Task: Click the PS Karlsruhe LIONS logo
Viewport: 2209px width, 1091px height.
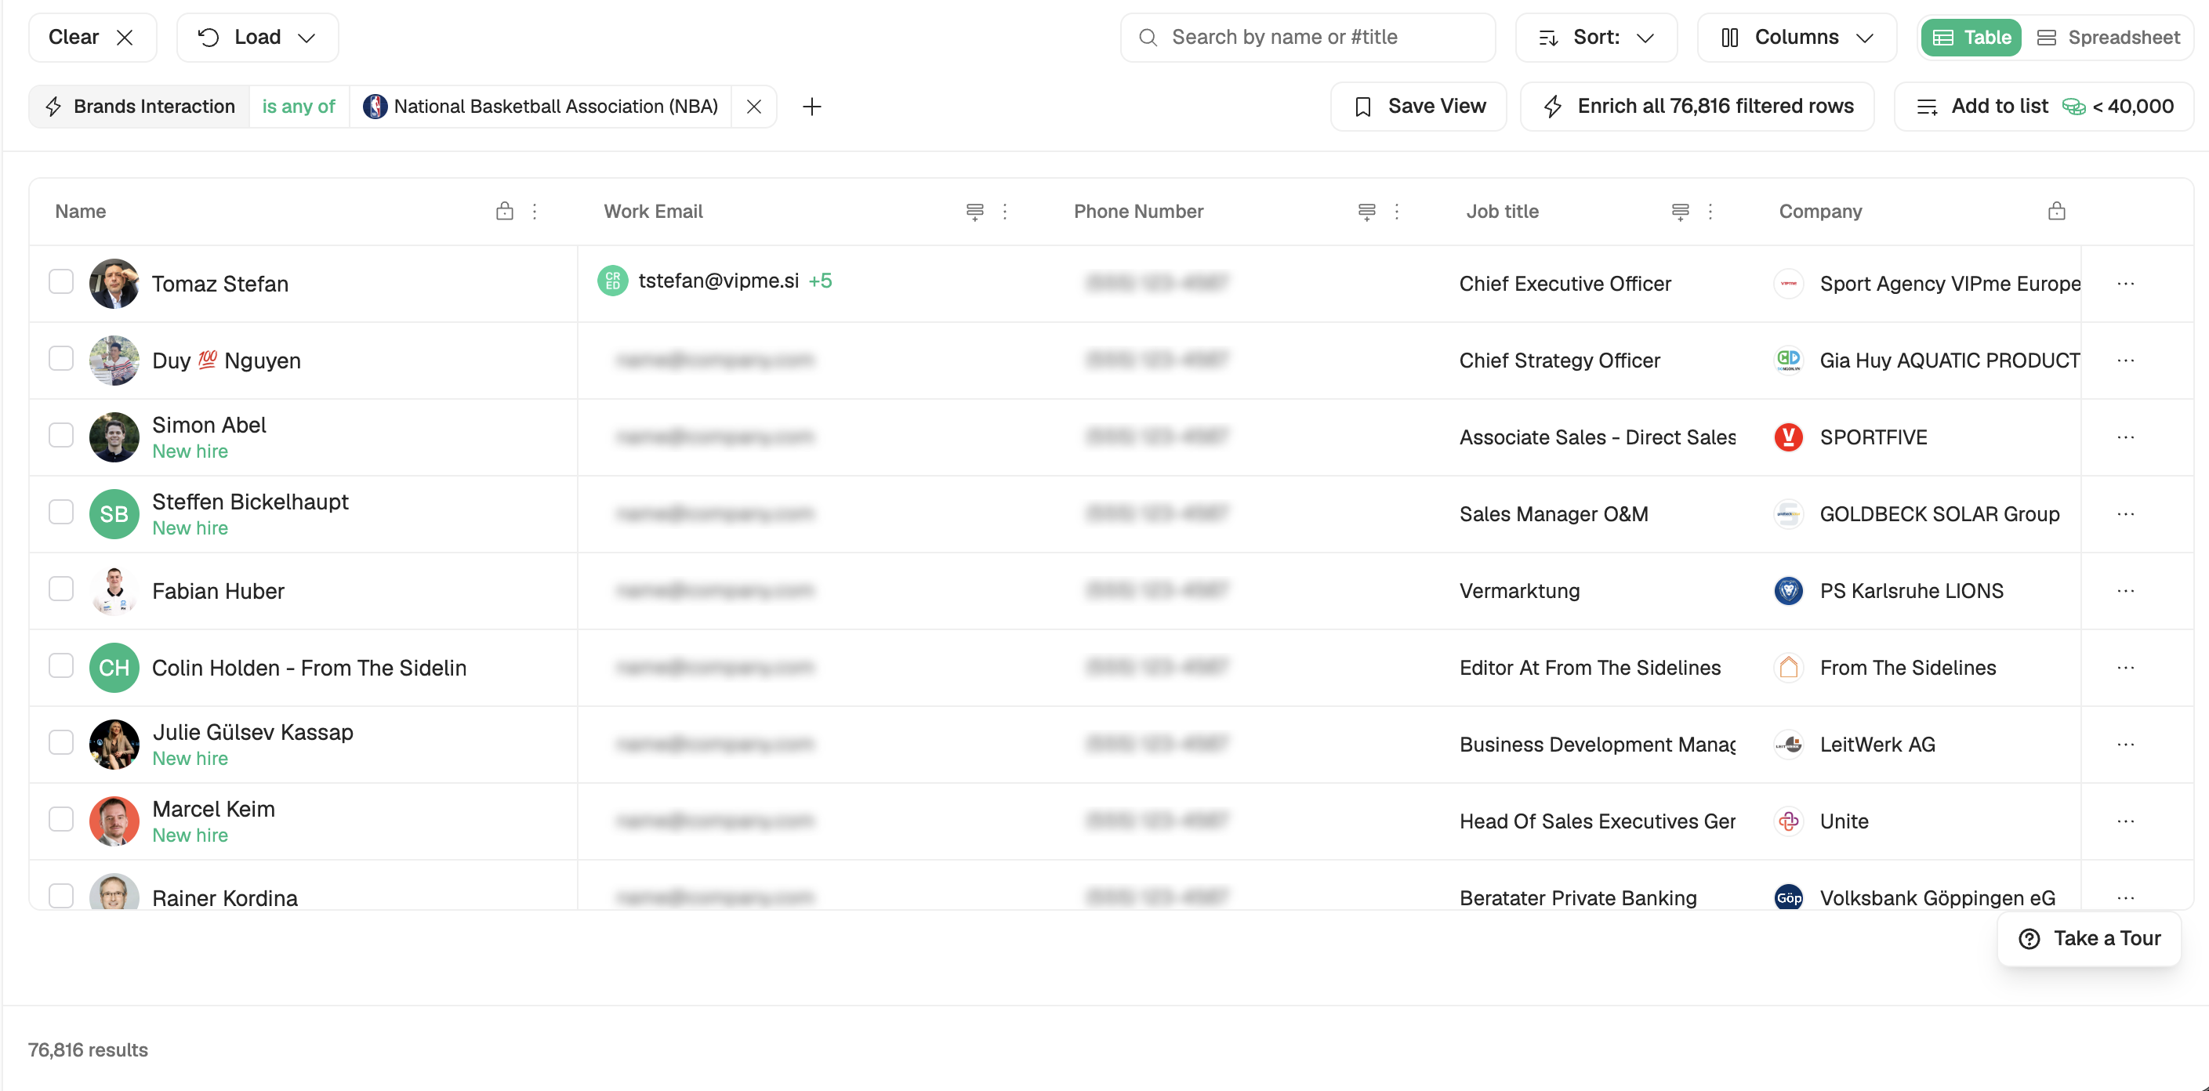Action: [1788, 591]
